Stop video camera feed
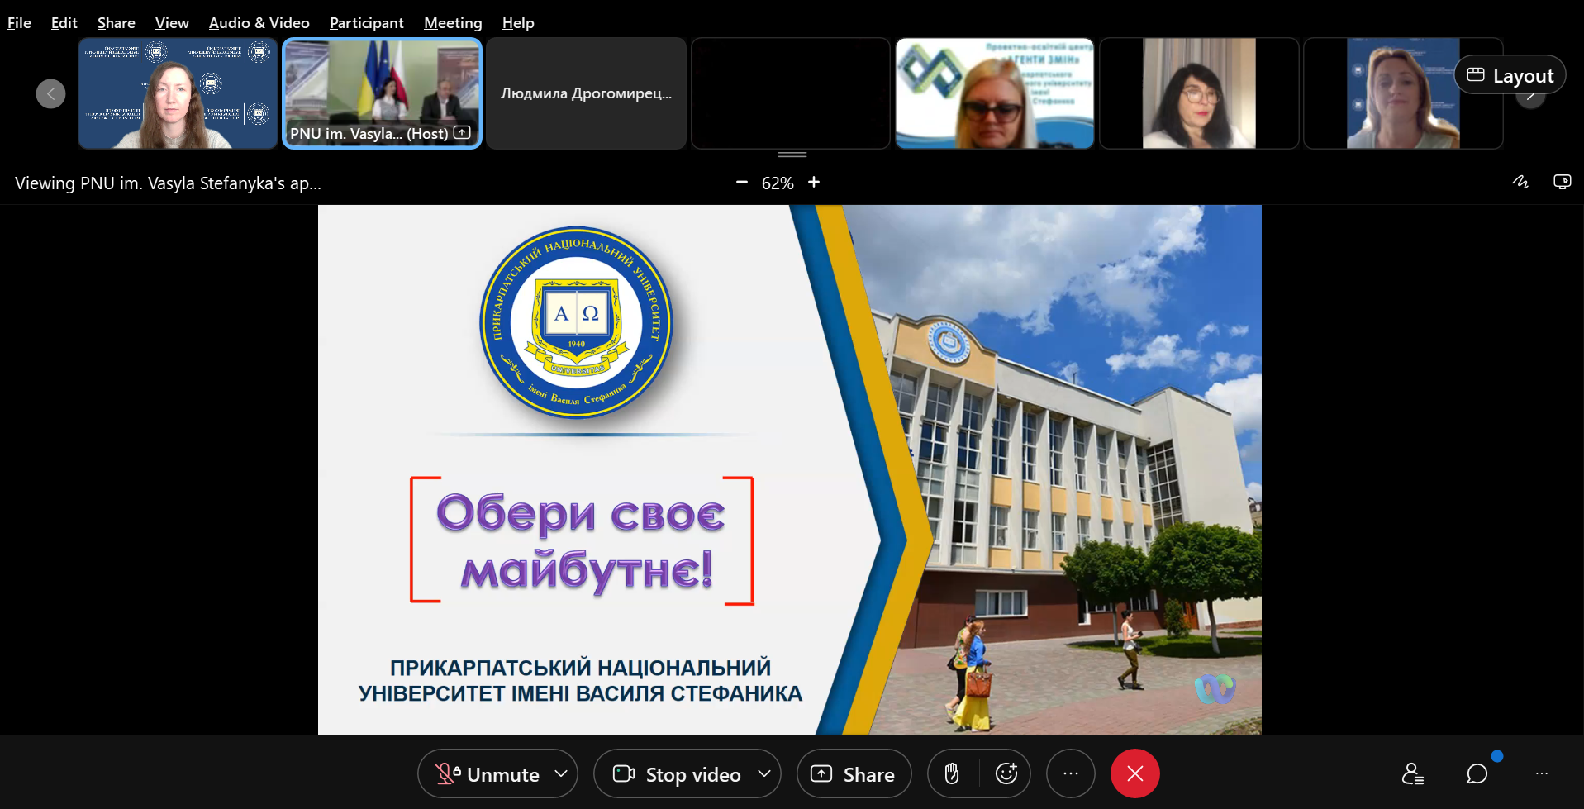This screenshot has width=1584, height=809. tap(677, 774)
